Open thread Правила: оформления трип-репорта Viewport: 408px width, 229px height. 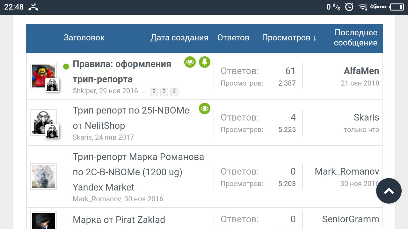(x=122, y=72)
